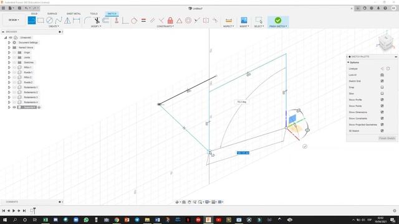Click the Look At icon in Sketch Palette
Image resolution: width=399 pixels, height=224 pixels.
pyautogui.click(x=382, y=75)
